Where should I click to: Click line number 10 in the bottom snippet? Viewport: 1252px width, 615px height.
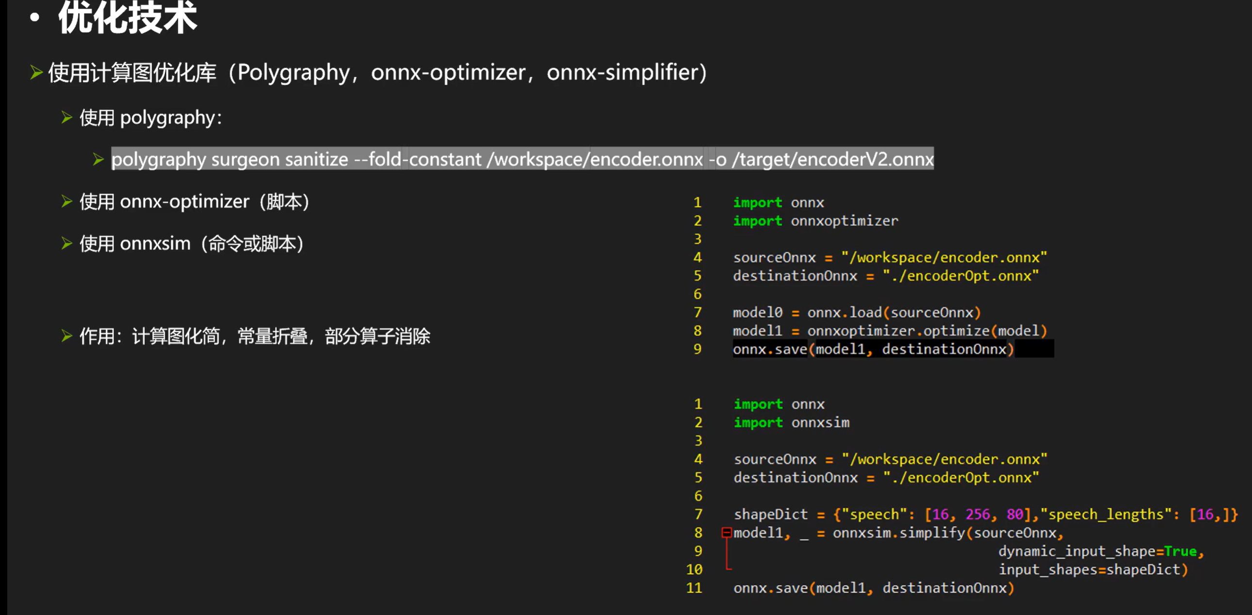coord(694,570)
